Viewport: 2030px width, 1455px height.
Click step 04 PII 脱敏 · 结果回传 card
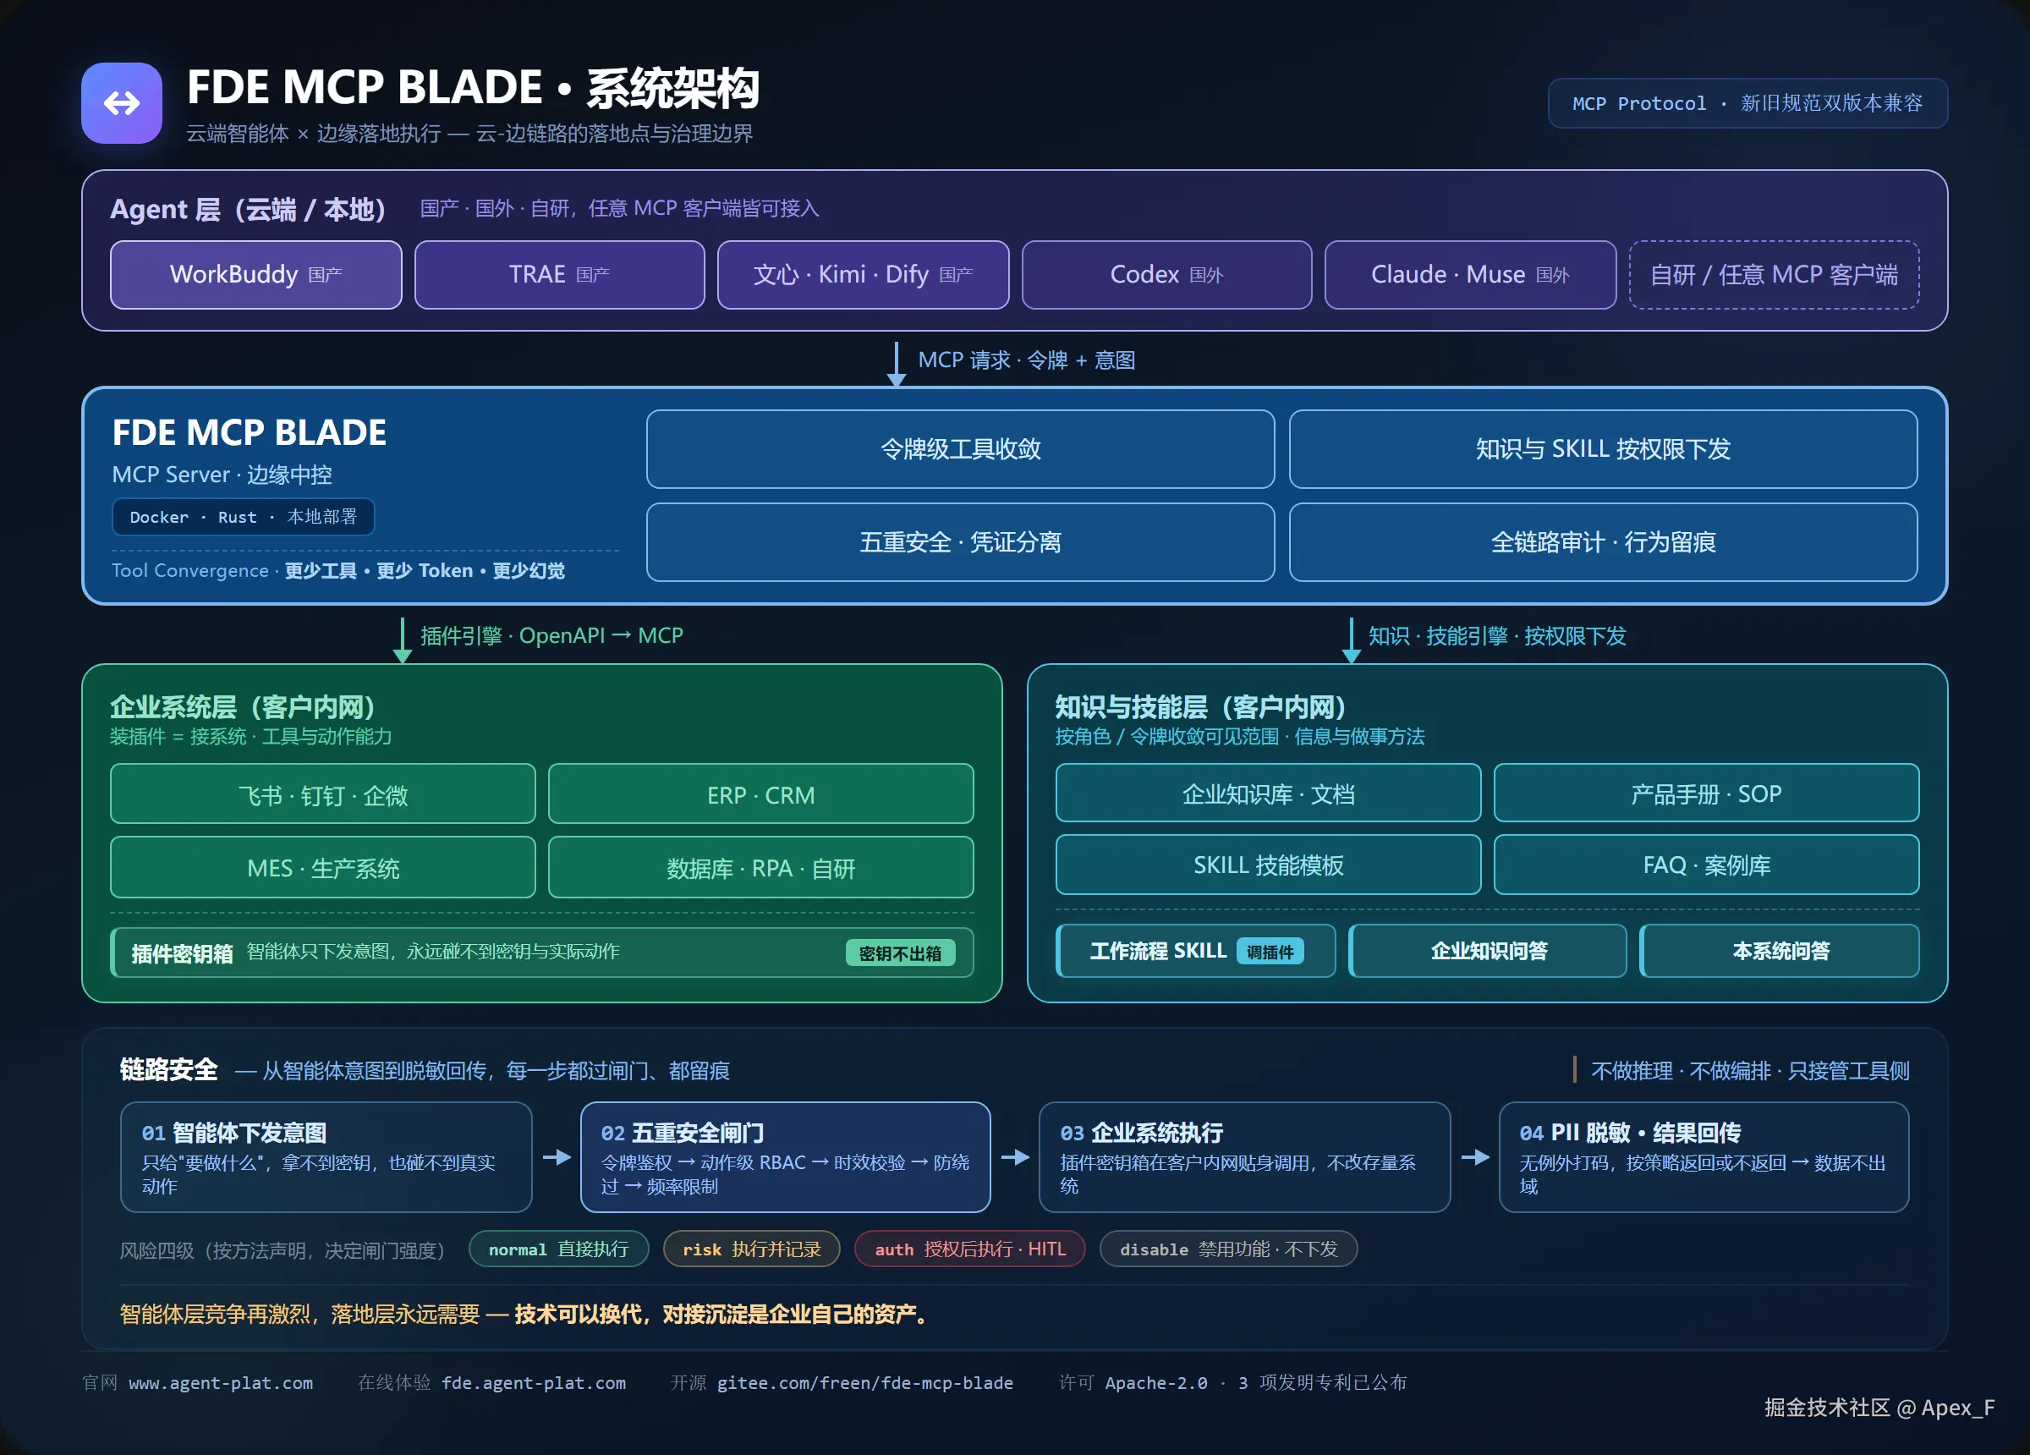point(1704,1157)
